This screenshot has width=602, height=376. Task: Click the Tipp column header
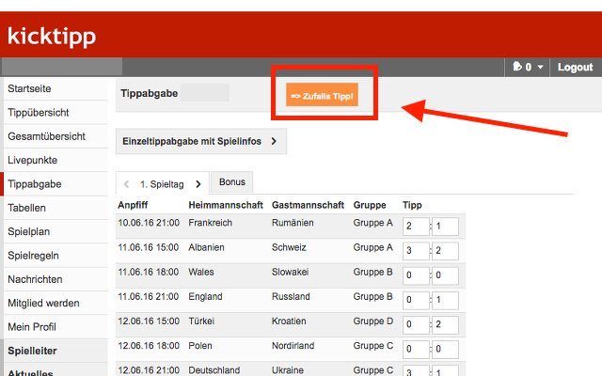point(412,205)
